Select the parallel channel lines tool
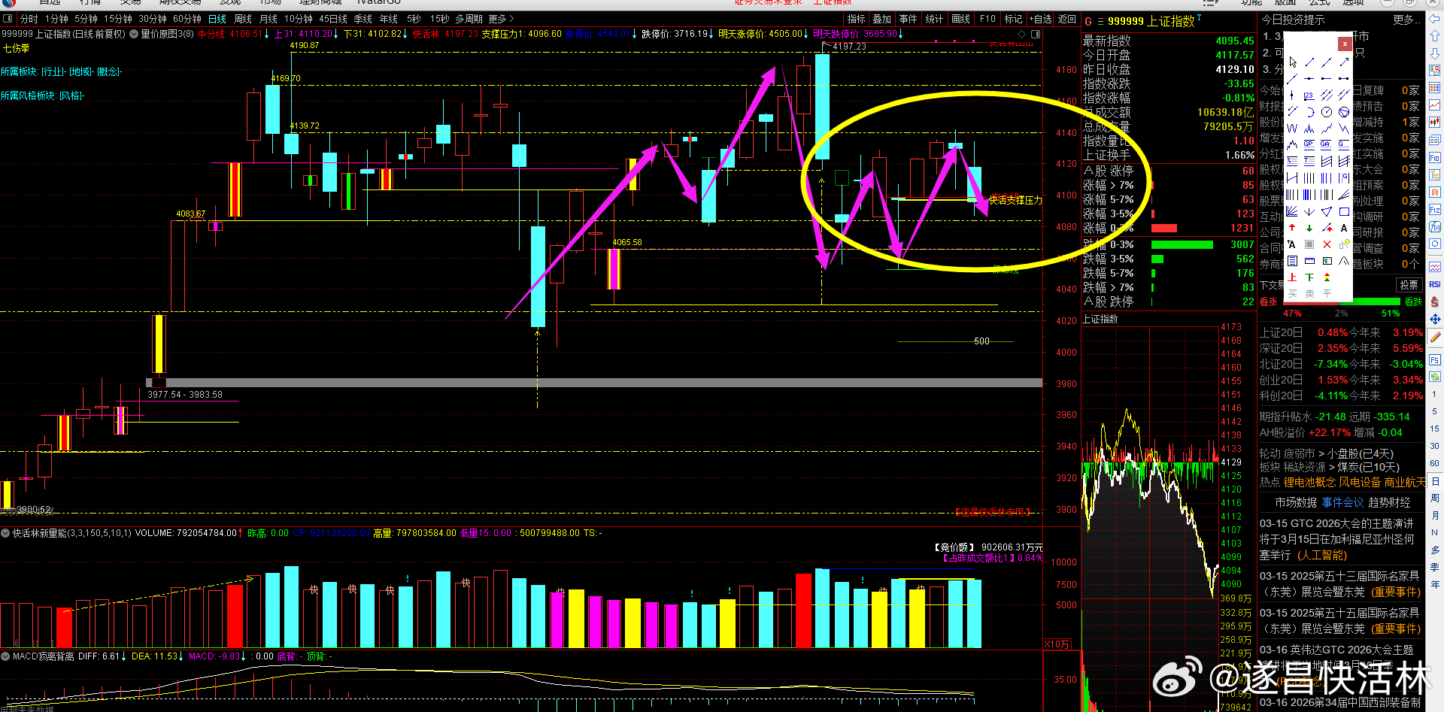This screenshot has height=712, width=1444. point(1327,95)
